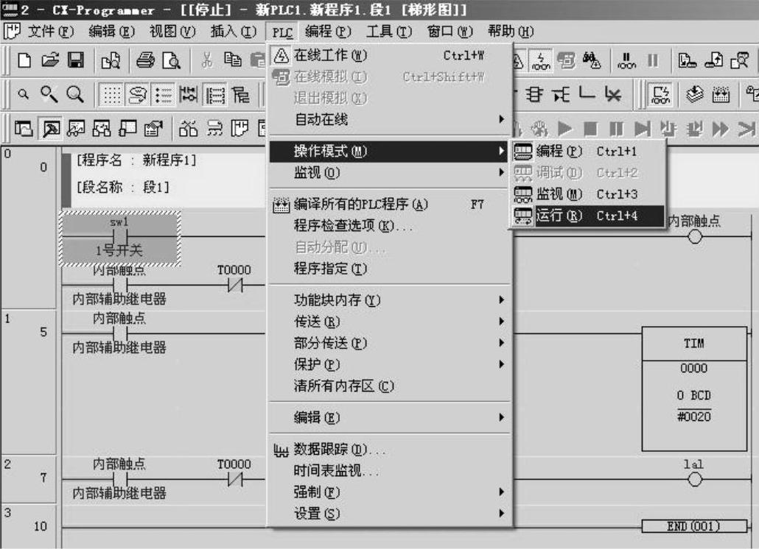
Task: Click the pause icon in simulation toolbar
Action: (x=616, y=129)
